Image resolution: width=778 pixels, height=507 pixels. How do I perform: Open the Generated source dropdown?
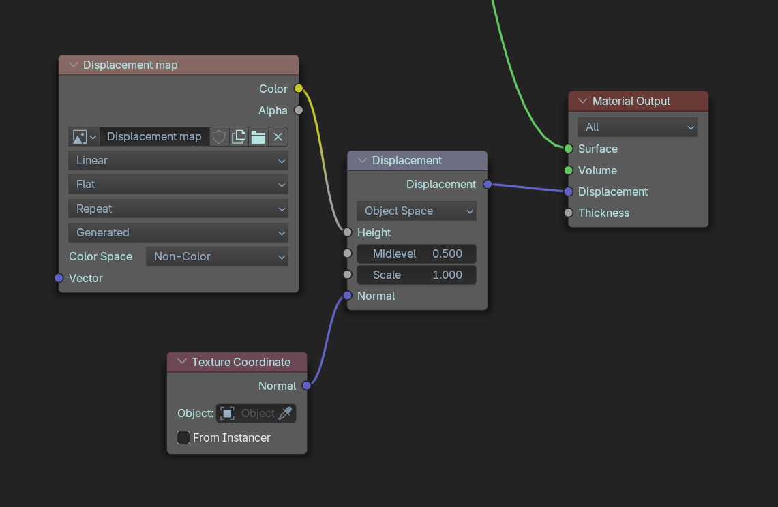pyautogui.click(x=178, y=232)
